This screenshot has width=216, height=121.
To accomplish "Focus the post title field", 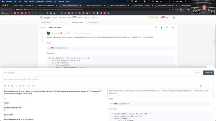I will [x=30, y=73].
